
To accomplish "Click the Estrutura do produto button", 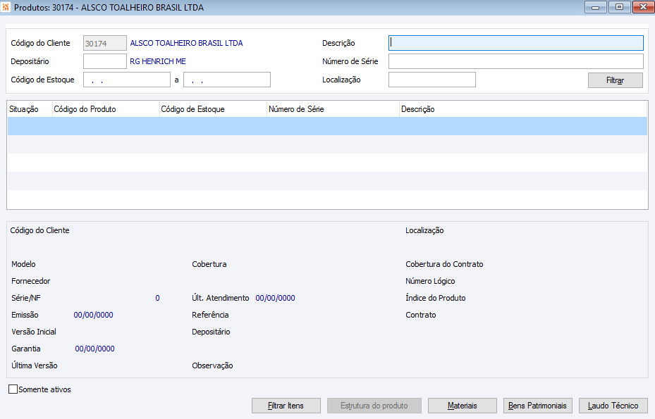I will tap(374, 405).
